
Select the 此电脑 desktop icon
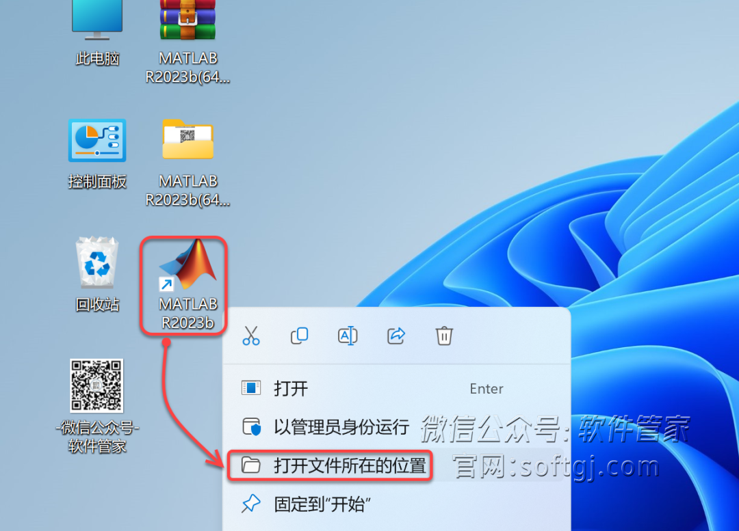point(97,20)
